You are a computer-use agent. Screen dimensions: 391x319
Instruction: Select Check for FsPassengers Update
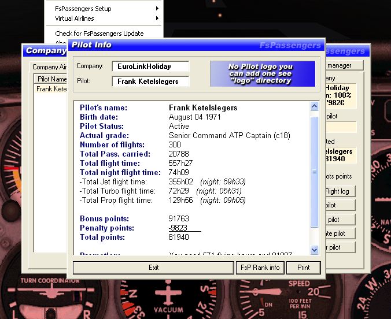click(x=99, y=34)
